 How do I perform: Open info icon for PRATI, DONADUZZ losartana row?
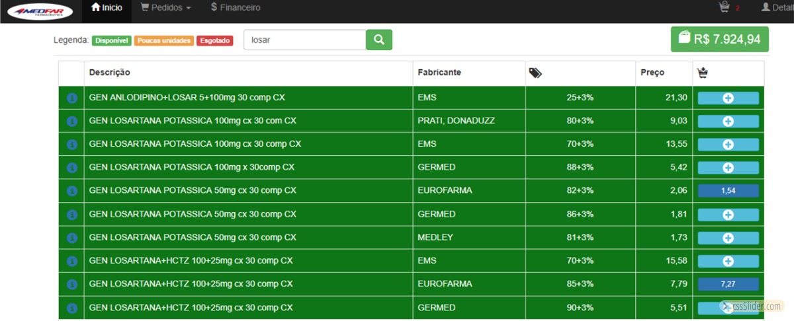72,122
